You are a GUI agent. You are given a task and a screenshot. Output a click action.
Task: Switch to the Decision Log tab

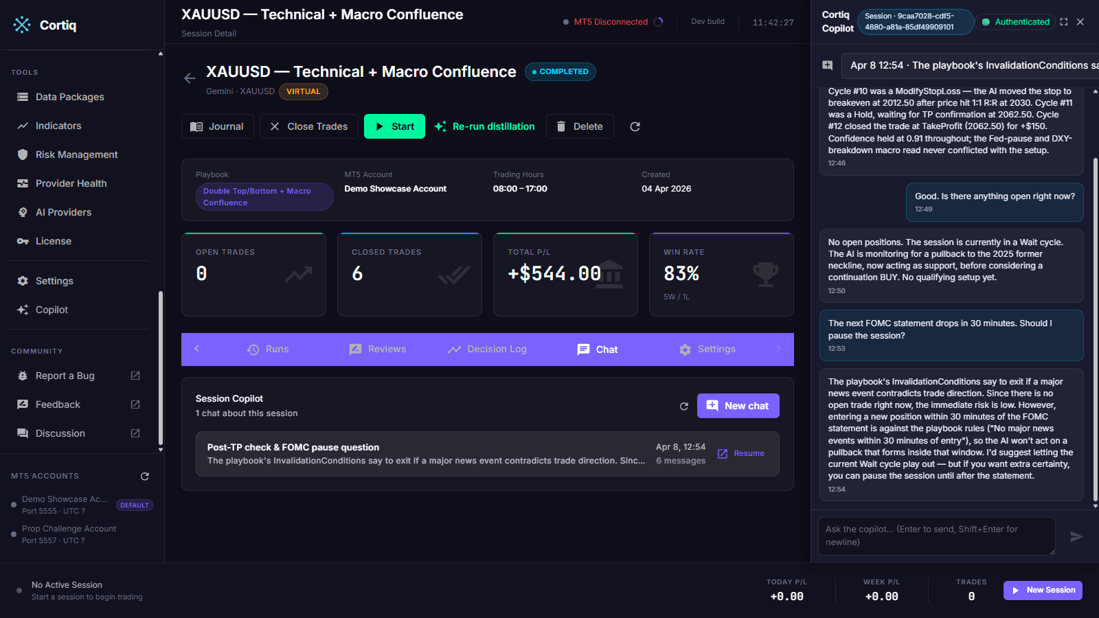(487, 349)
